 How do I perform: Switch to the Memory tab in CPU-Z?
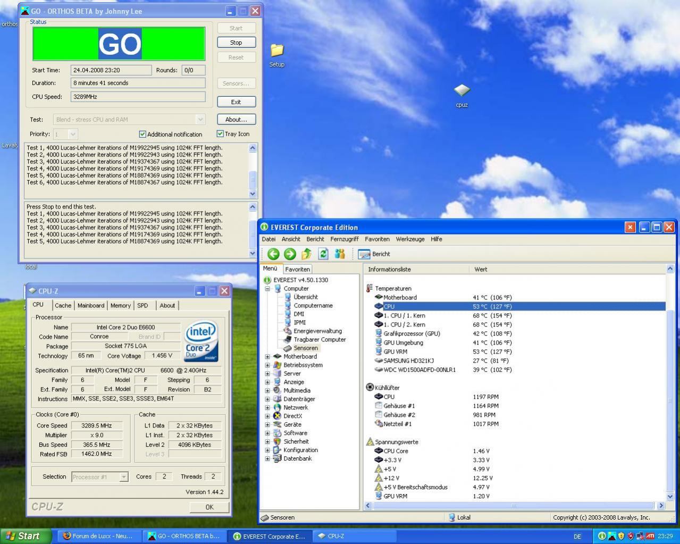(120, 305)
